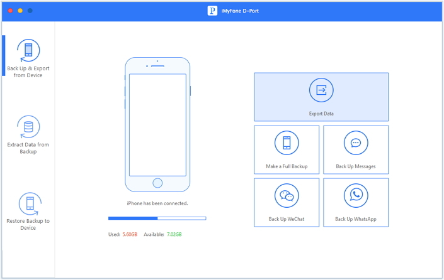Click the 'Back Up WhatsApp' label
Screen dimensions: 444x280
[x=356, y=219]
